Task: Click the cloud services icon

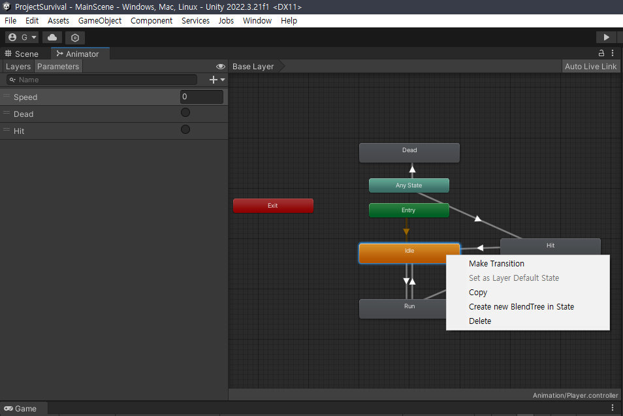Action: (x=52, y=37)
